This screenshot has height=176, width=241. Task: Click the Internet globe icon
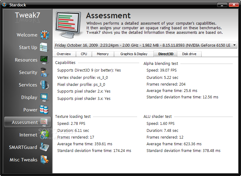[x=44, y=135]
